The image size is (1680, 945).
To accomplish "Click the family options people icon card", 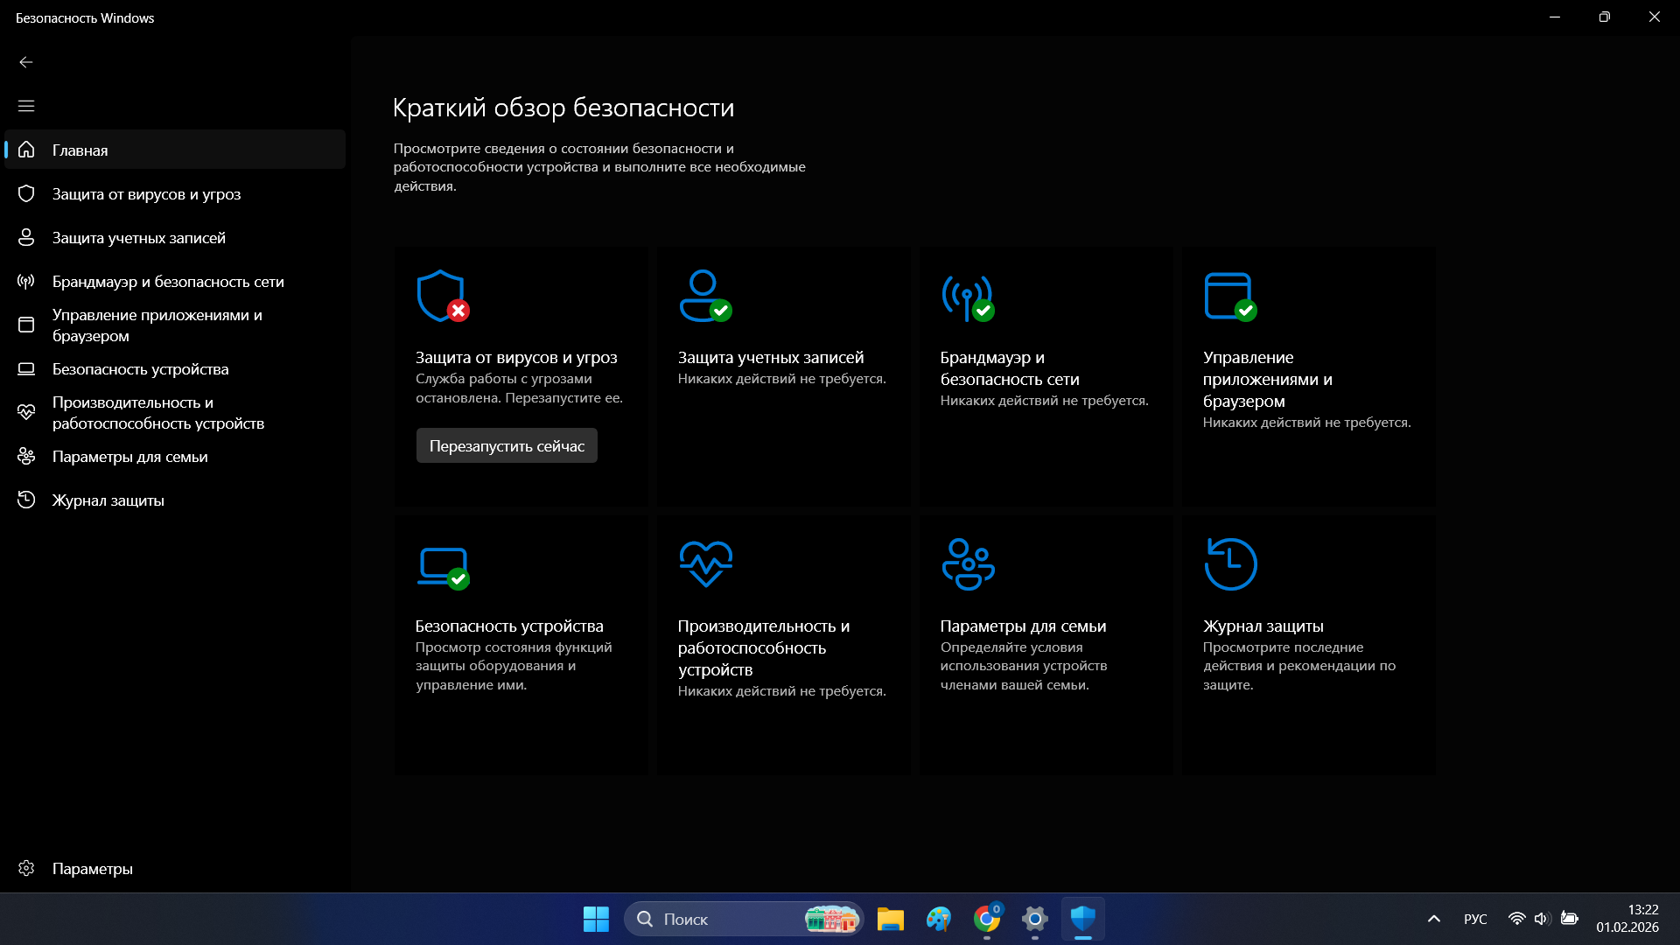I will click(x=968, y=564).
